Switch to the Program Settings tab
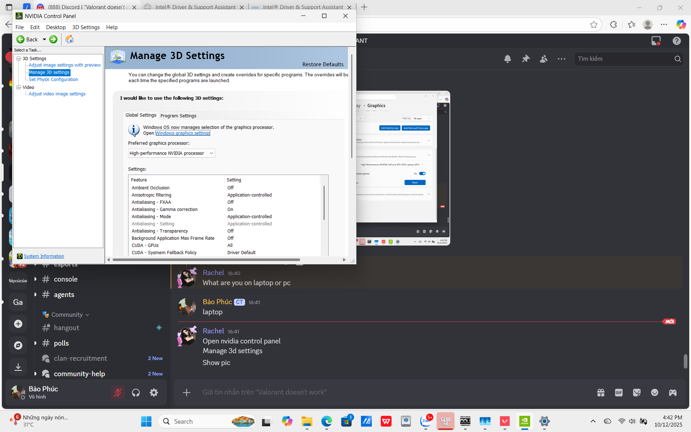This screenshot has height=432, width=691. point(178,116)
